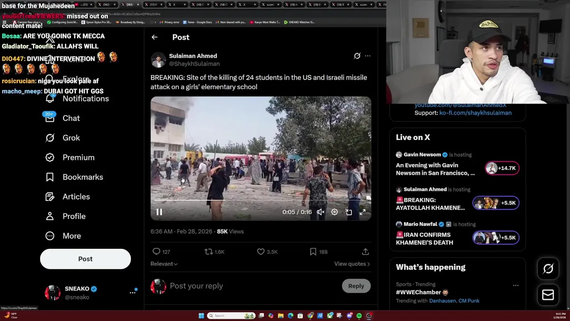Open Chat in the sidebar
Viewport: 570px width, 321px height.
pyautogui.click(x=63, y=118)
